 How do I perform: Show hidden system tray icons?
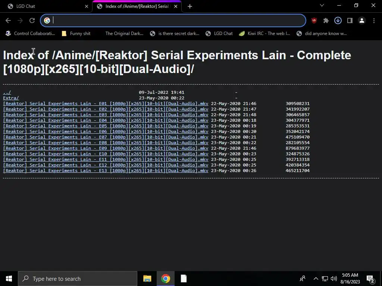point(316,279)
